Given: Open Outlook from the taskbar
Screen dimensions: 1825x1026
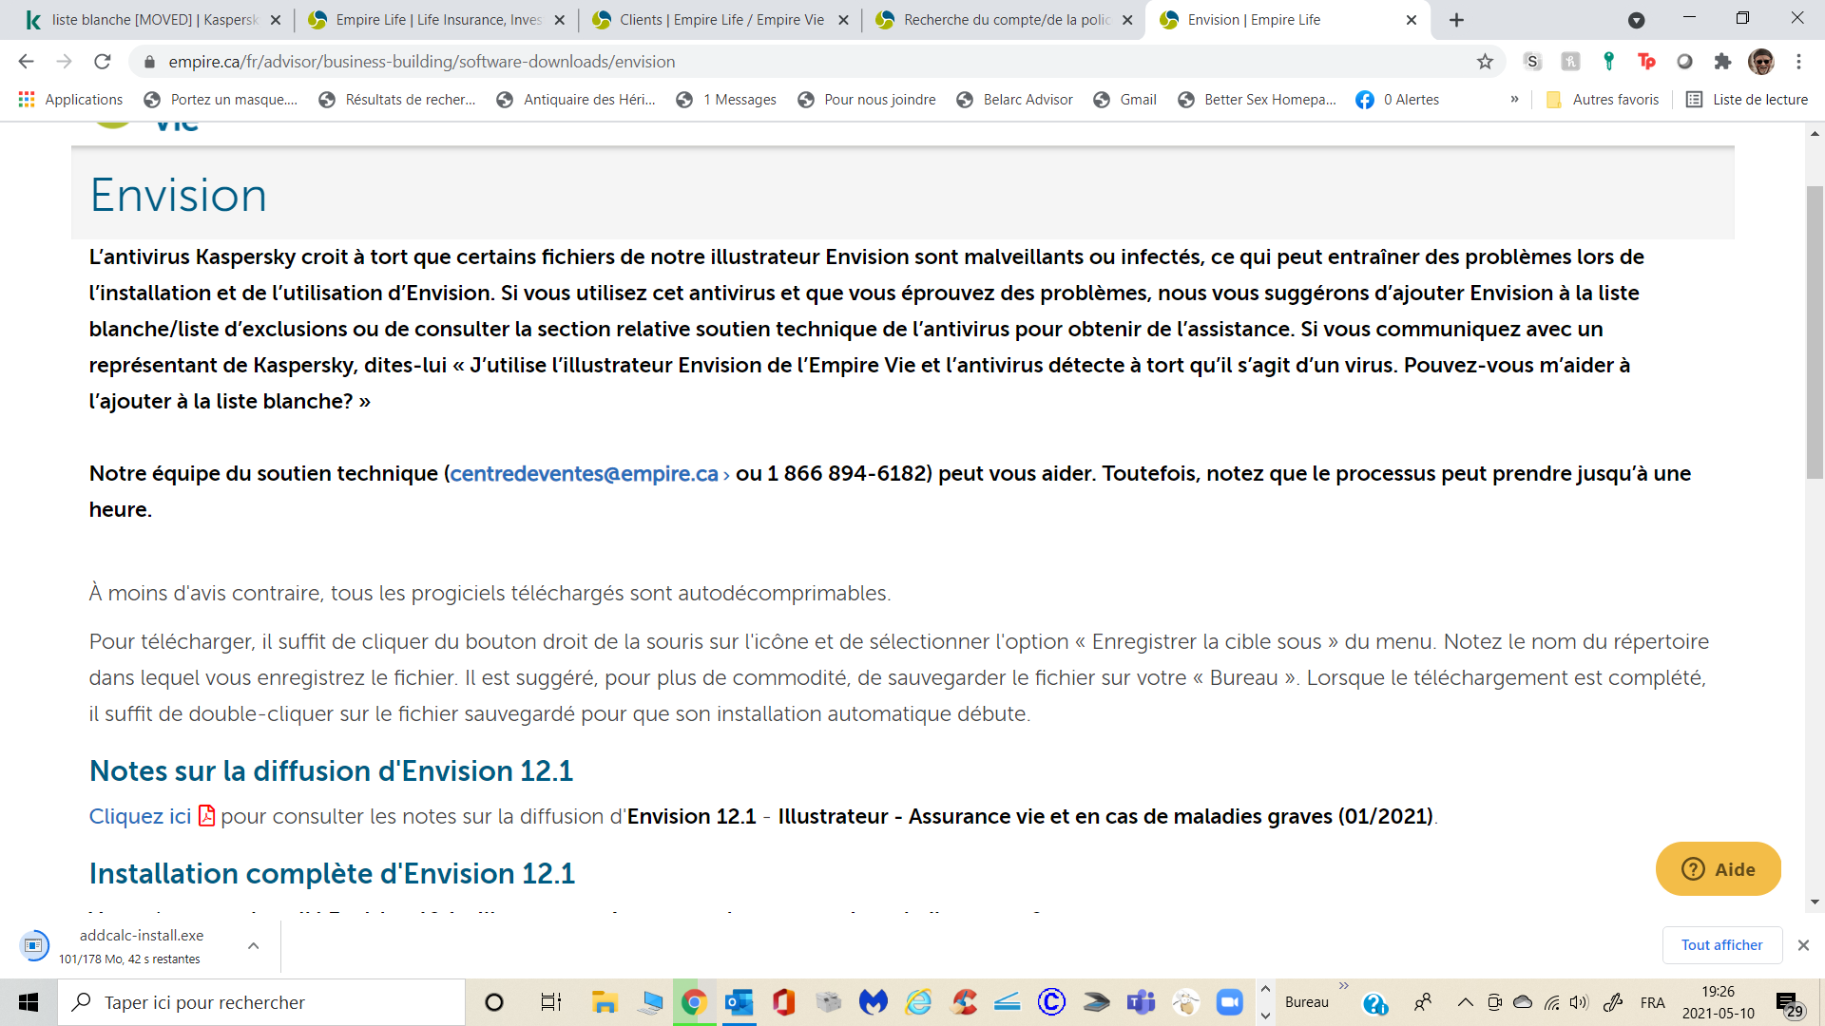Looking at the screenshot, I should tap(739, 1002).
